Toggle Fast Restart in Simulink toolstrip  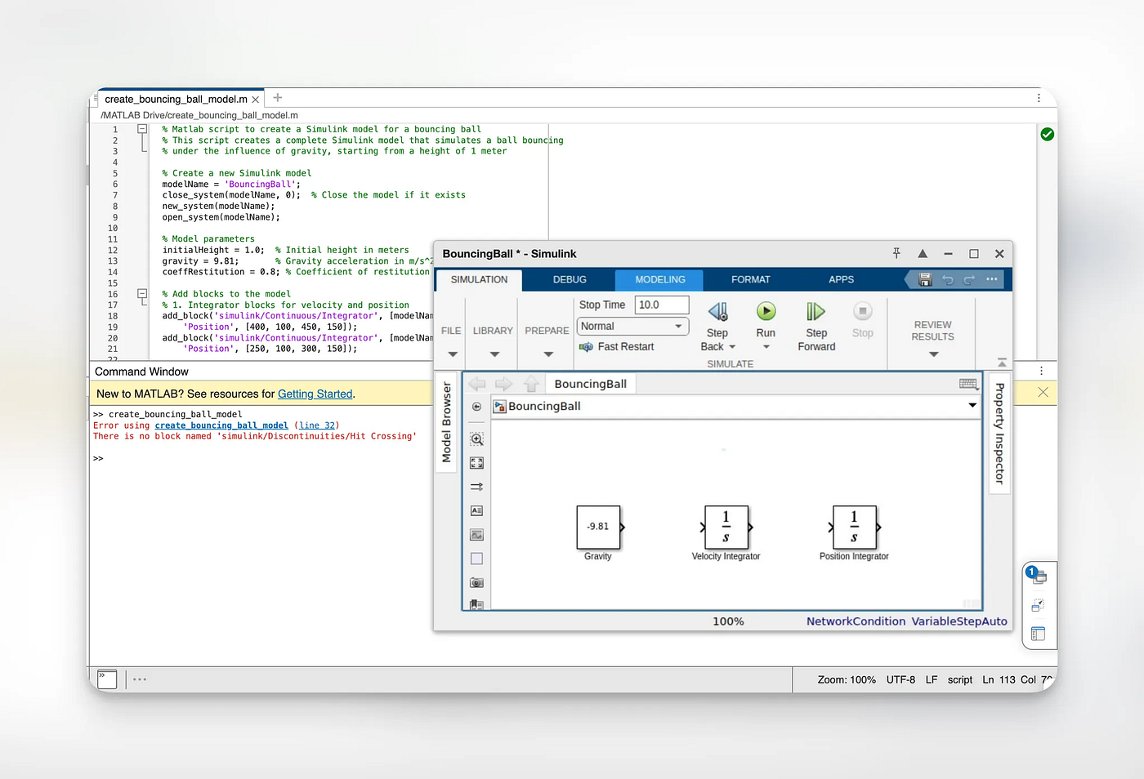coord(616,347)
